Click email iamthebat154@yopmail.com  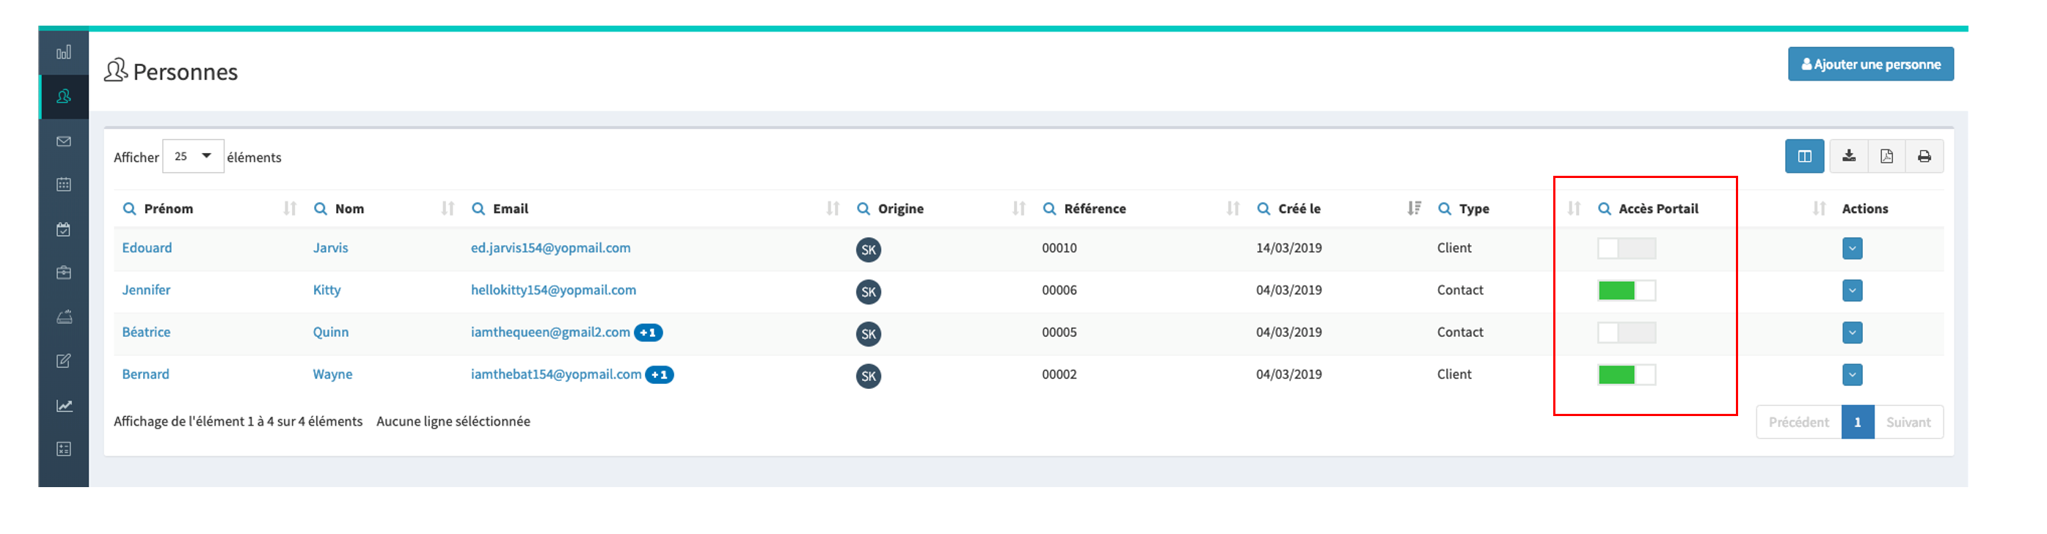pyautogui.click(x=555, y=374)
